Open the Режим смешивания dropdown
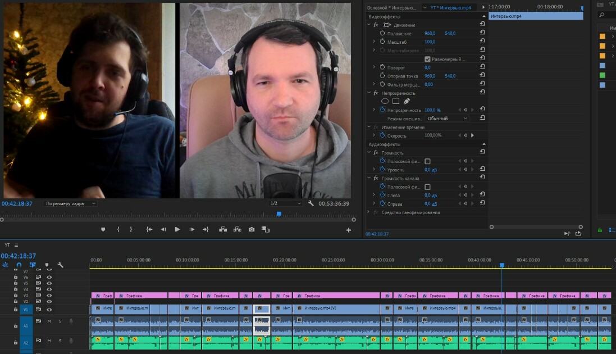Screen dimensions: 616x354 point(447,119)
